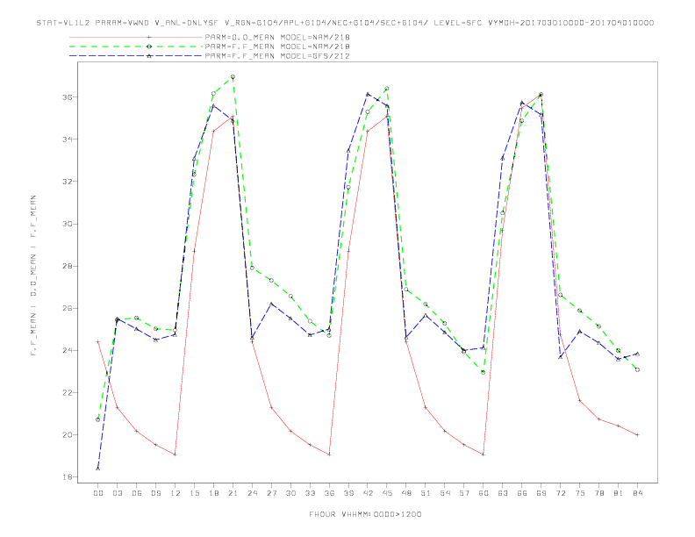Click the chart title line starting with STAT=VL1L2

tap(345, 23)
